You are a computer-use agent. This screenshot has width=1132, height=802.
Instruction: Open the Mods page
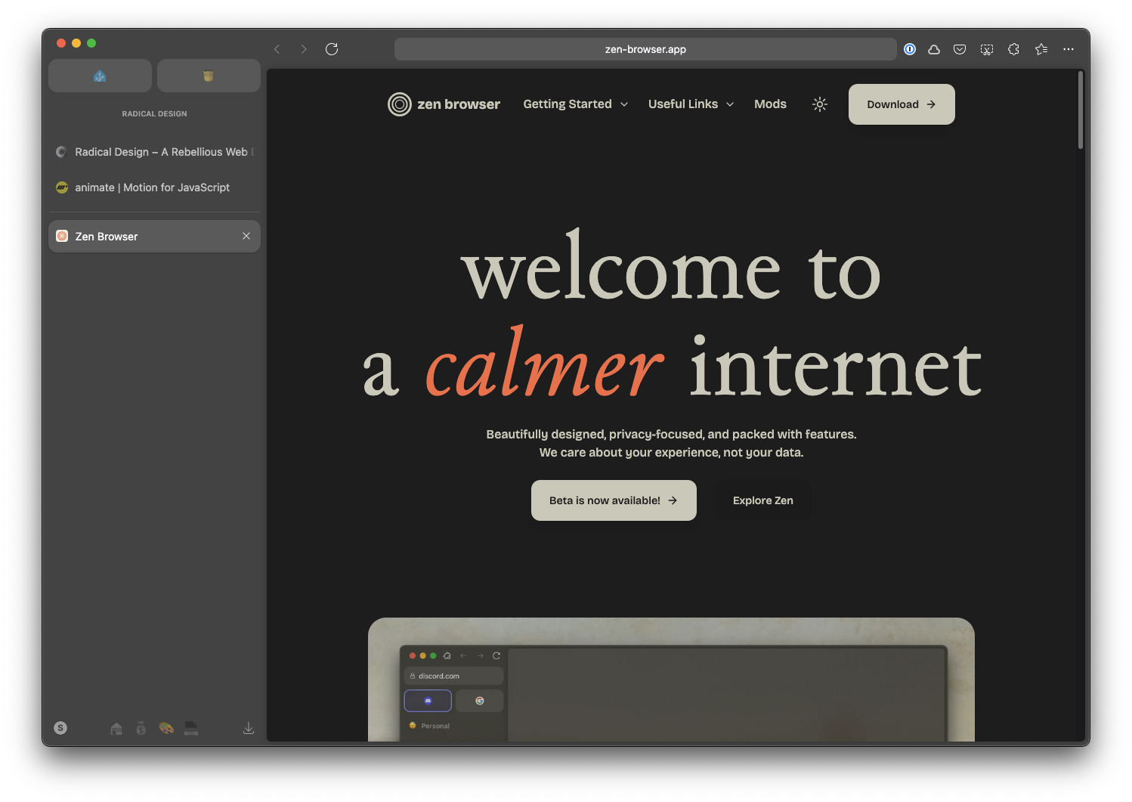click(x=770, y=104)
